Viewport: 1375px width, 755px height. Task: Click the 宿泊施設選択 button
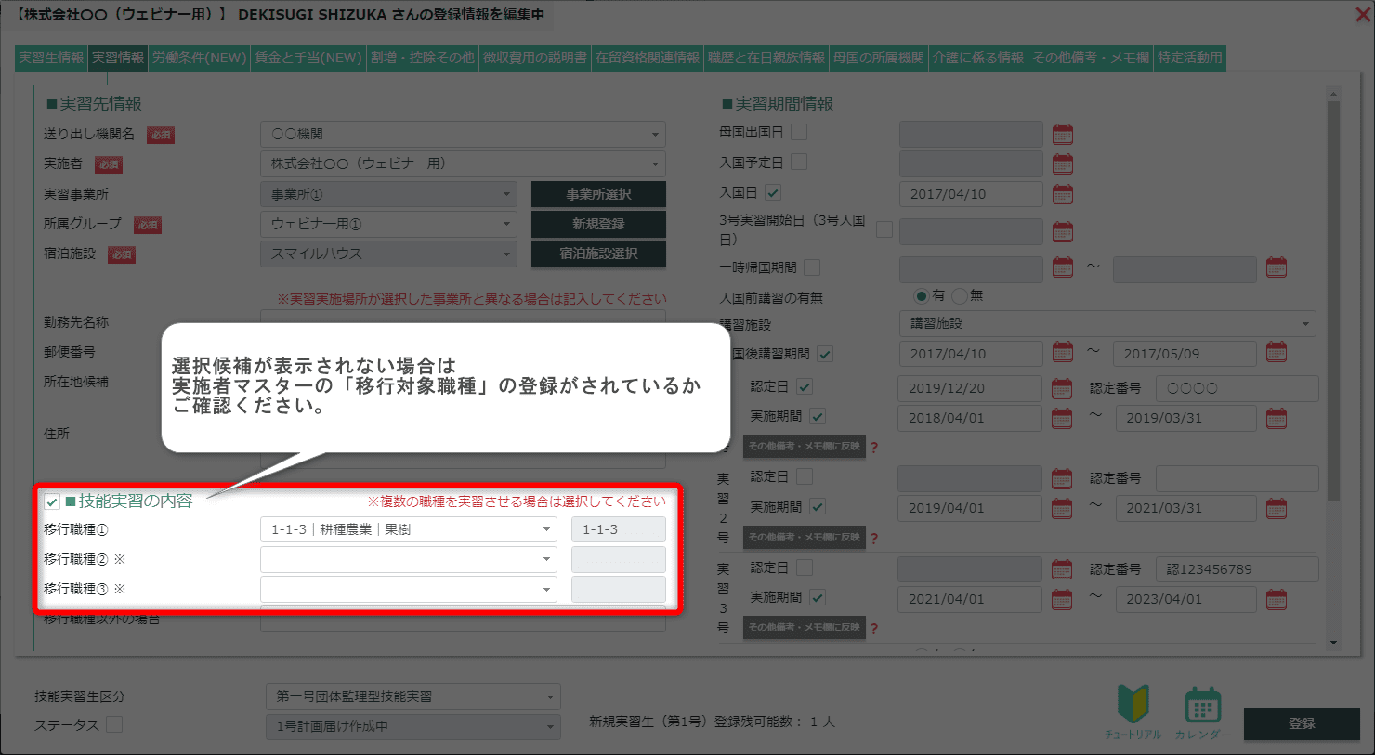tap(598, 254)
